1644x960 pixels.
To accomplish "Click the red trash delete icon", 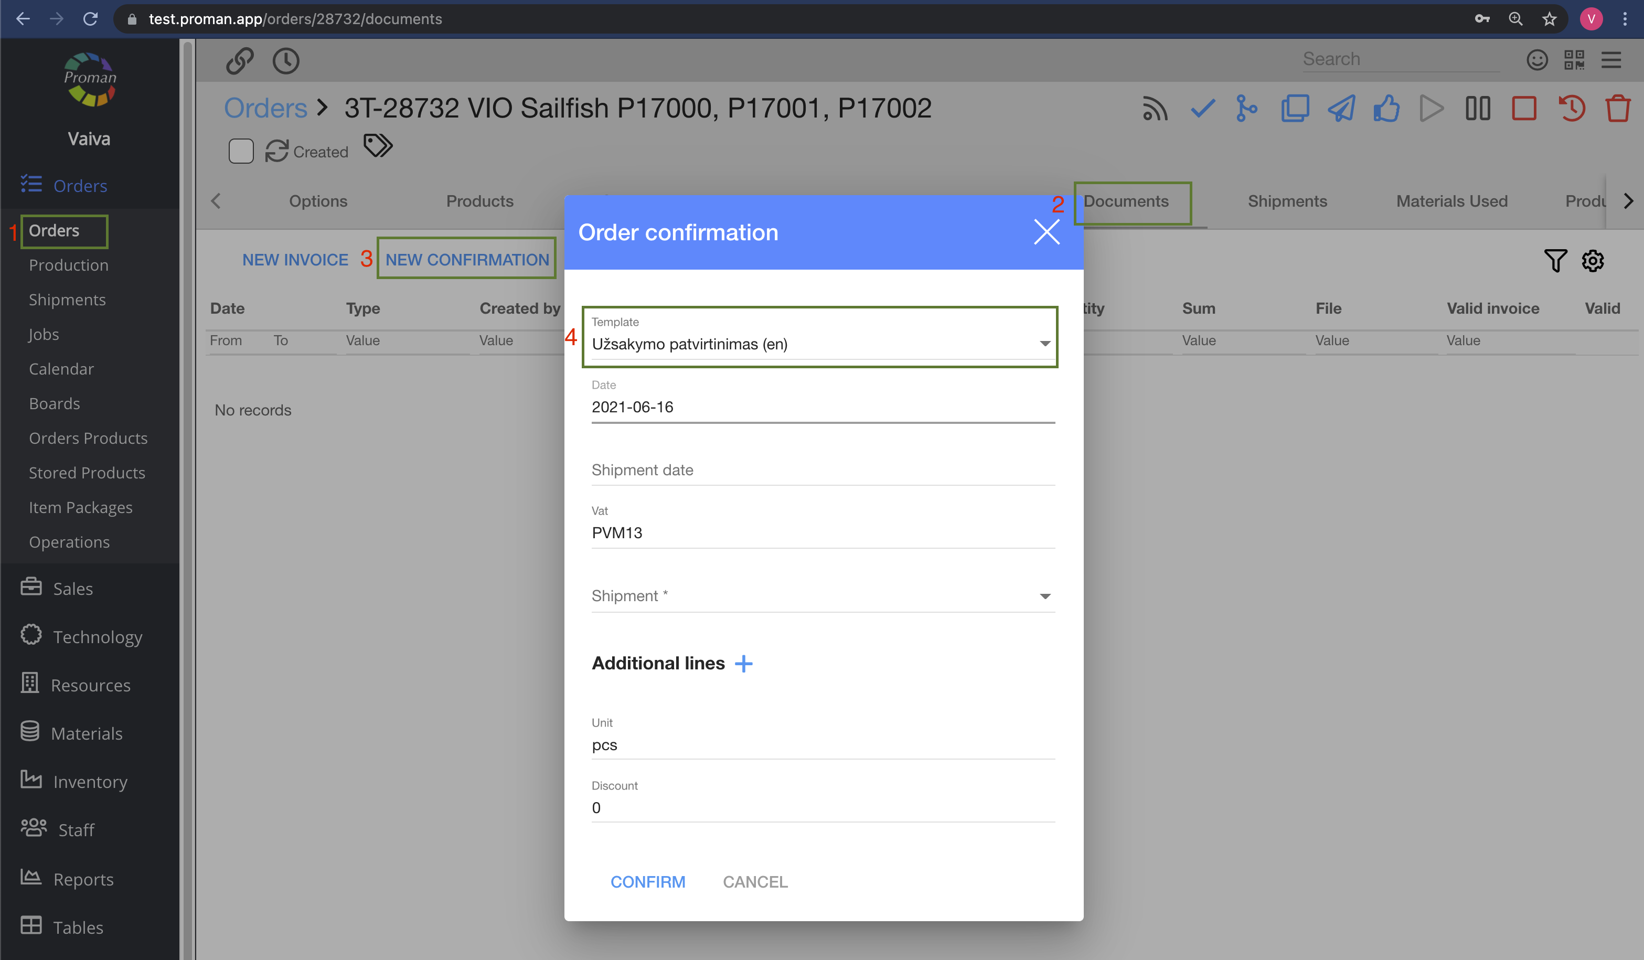I will (1617, 109).
